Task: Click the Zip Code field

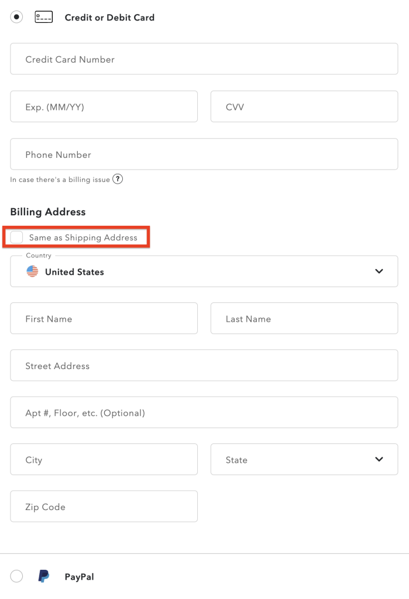Action: click(104, 507)
